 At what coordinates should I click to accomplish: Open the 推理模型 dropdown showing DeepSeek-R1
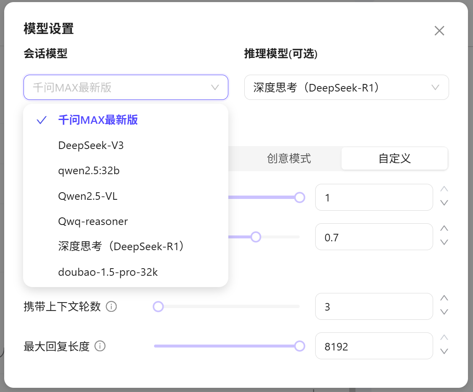(346, 87)
